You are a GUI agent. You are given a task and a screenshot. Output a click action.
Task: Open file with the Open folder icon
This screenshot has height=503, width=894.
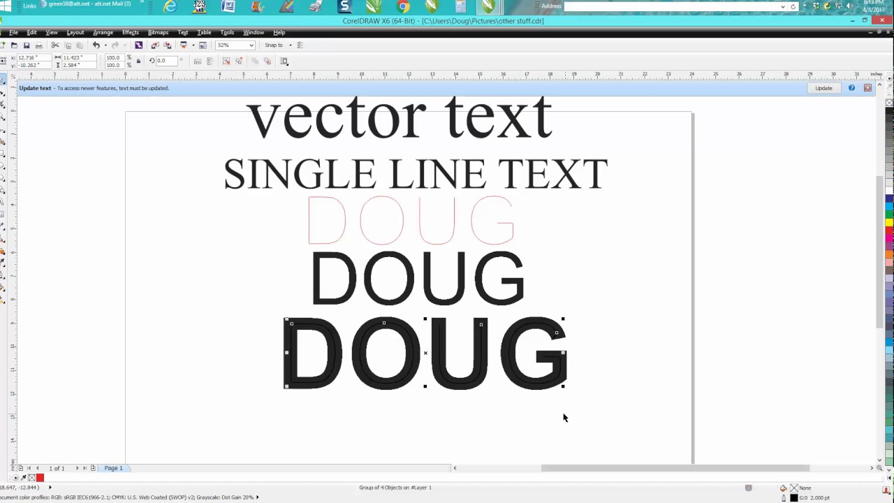tap(14, 45)
